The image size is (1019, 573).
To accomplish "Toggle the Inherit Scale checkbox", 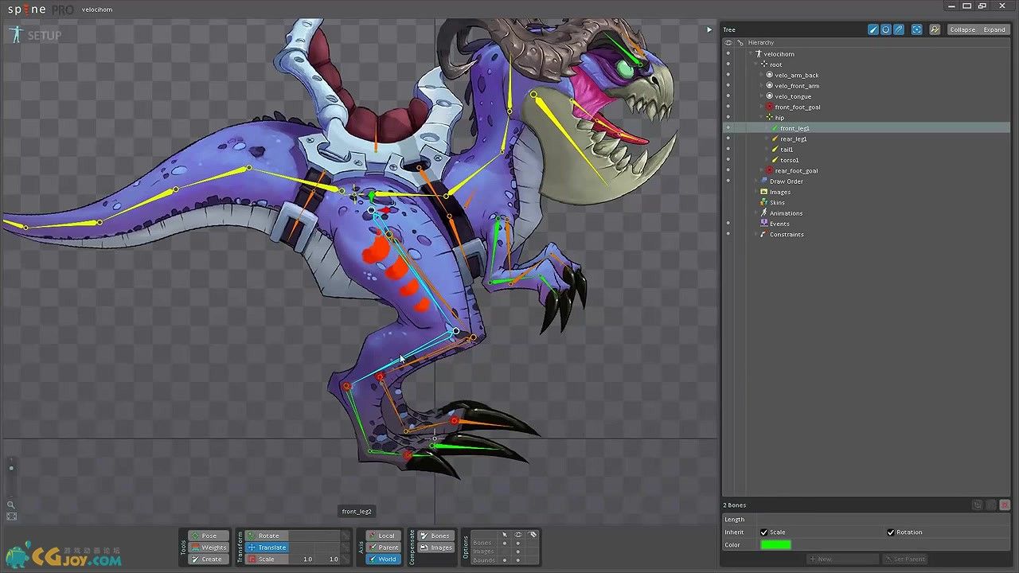I will 764,532.
